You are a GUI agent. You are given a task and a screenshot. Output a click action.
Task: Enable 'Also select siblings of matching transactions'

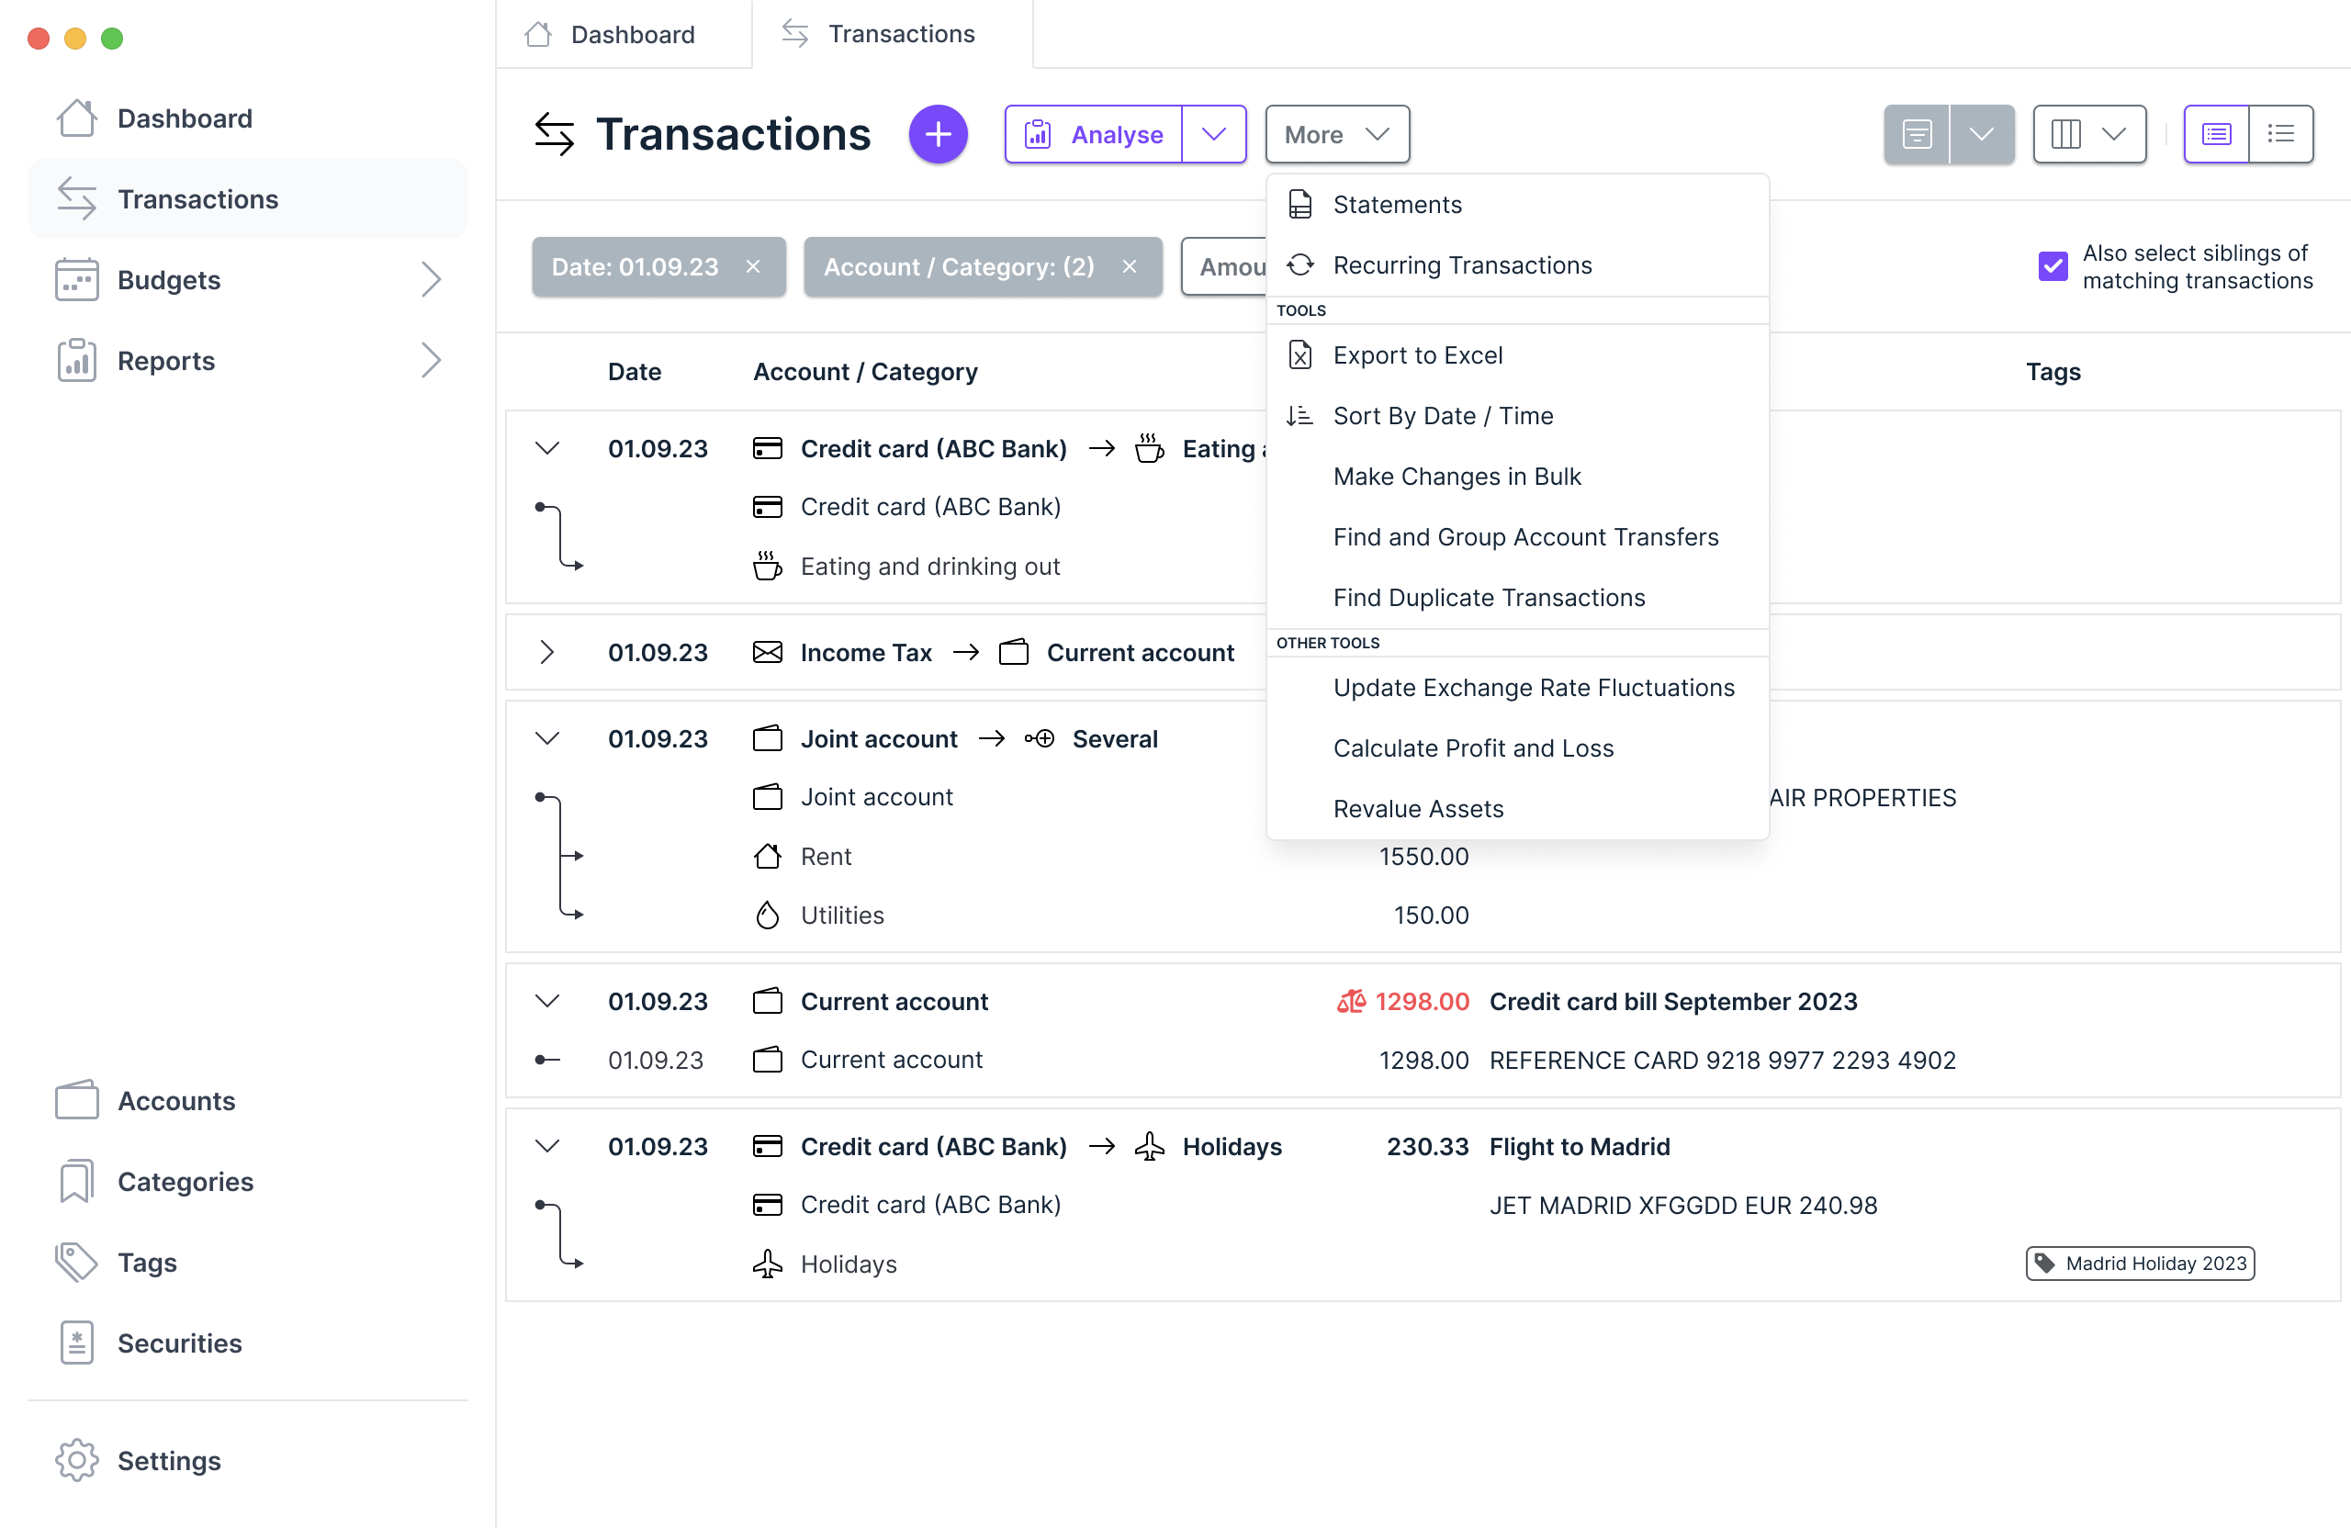(x=2053, y=265)
